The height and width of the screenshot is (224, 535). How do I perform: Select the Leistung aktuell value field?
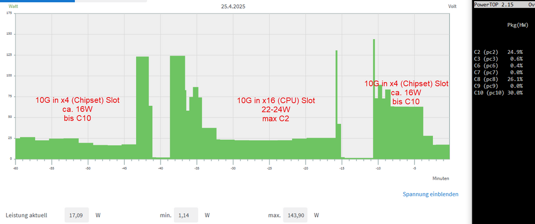click(x=77, y=215)
